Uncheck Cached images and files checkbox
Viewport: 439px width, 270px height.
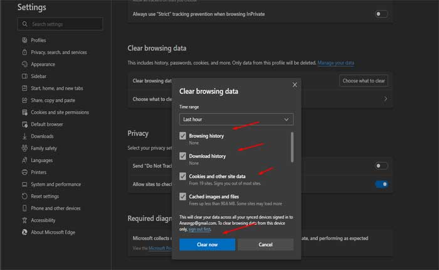183,197
